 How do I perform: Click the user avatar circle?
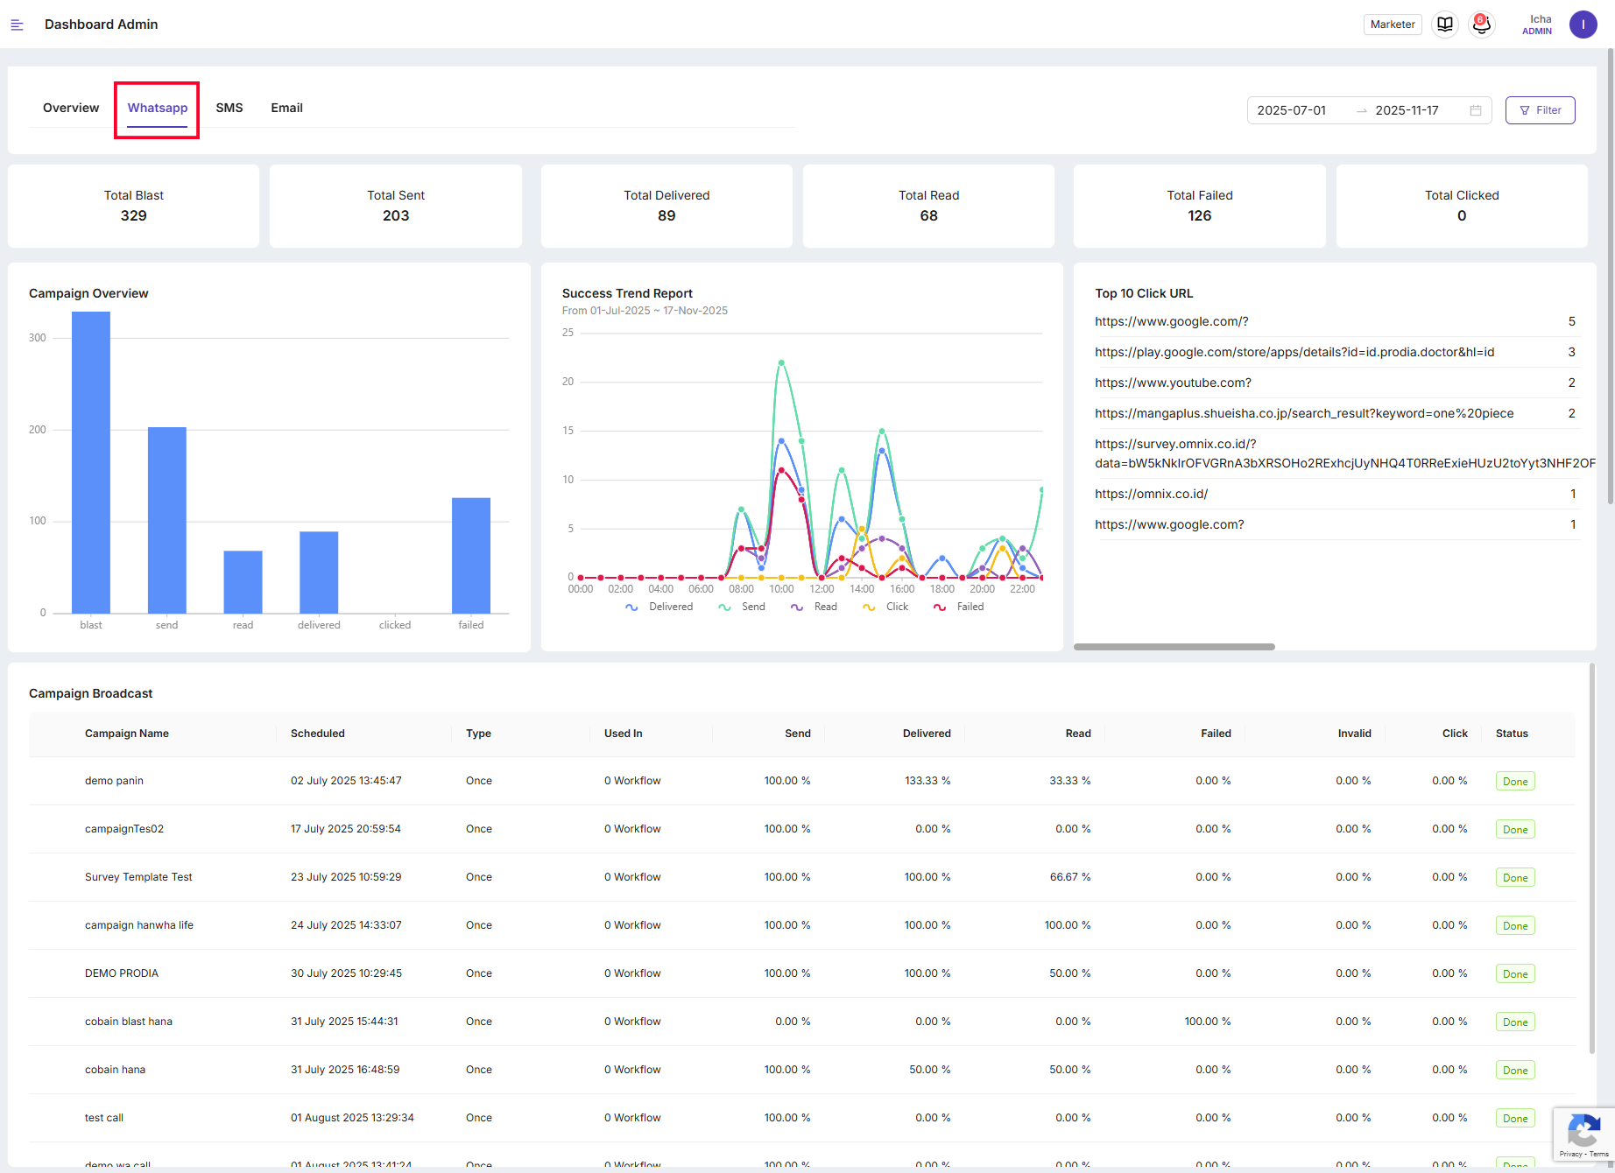1583,25
